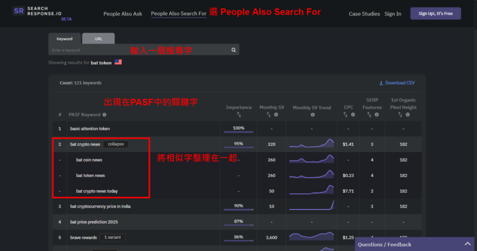Viewport: 477px width, 251px height.
Task: Sort by SERP Features arrows icon
Action: 369,114
